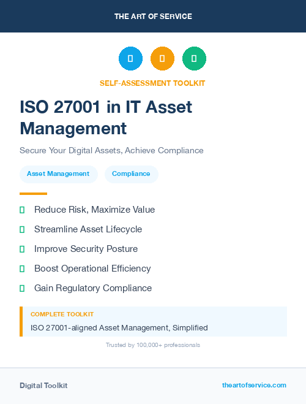
Task: Click ISO 27001-aligned Asset Management, Simplified text
Action: point(119,328)
